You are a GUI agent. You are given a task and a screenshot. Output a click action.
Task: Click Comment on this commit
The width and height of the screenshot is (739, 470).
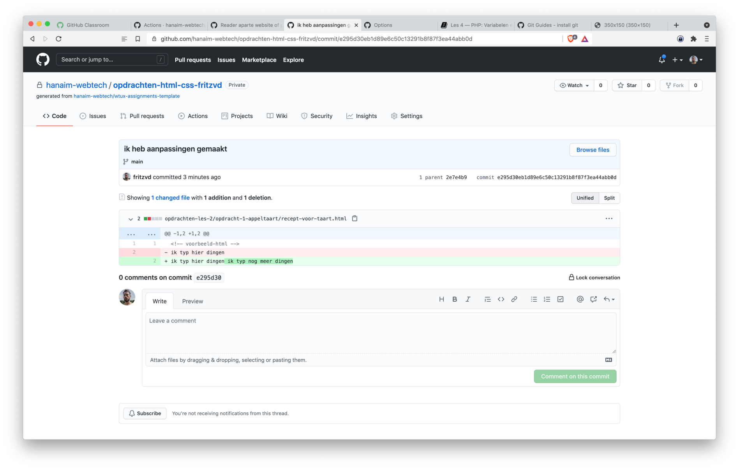coord(575,376)
